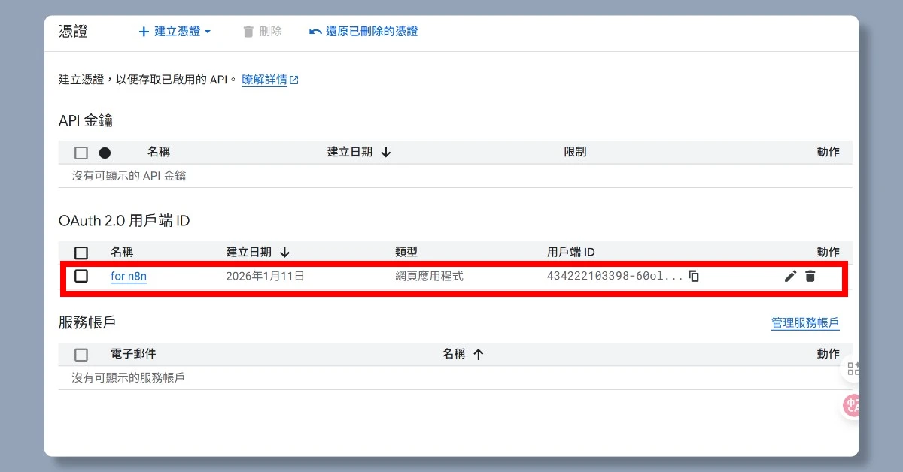
Task: Click the 用戶端 ID column header
Action: (x=571, y=252)
